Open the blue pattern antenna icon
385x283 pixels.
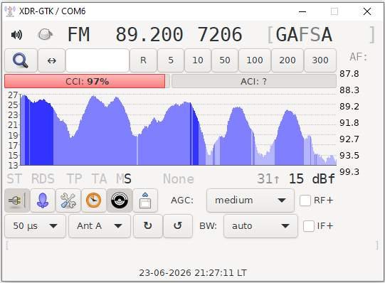43,201
